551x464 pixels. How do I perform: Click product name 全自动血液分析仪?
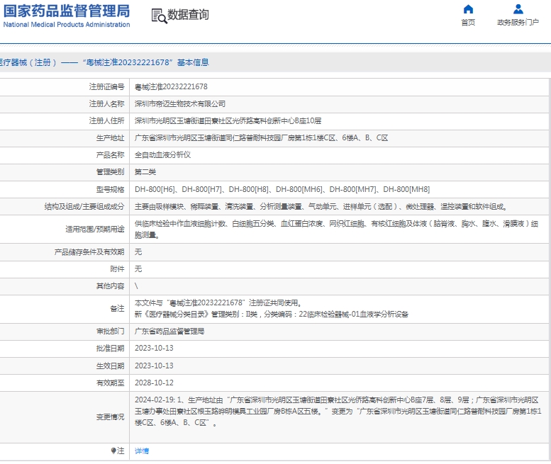point(162,154)
